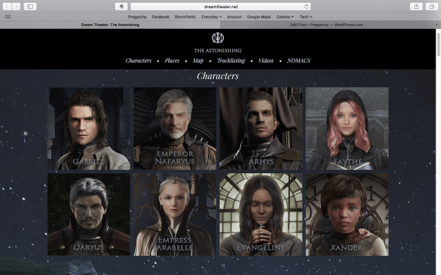Open the Share button in Safari toolbar
441x275 pixels.
[x=416, y=6]
